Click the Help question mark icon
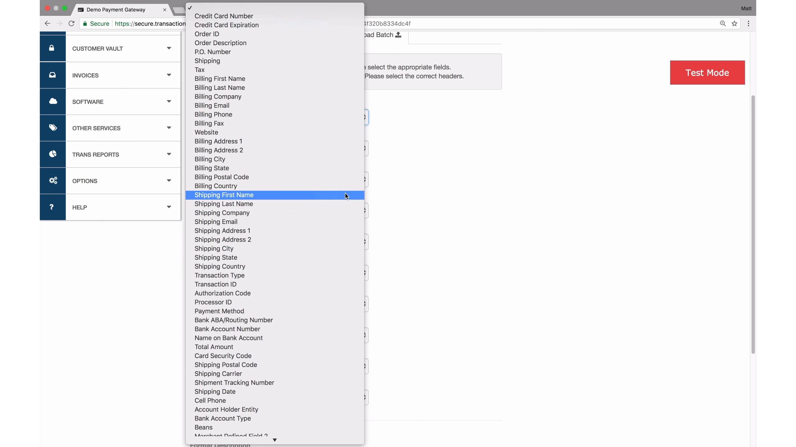Viewport: 796px width, 447px height. point(52,207)
